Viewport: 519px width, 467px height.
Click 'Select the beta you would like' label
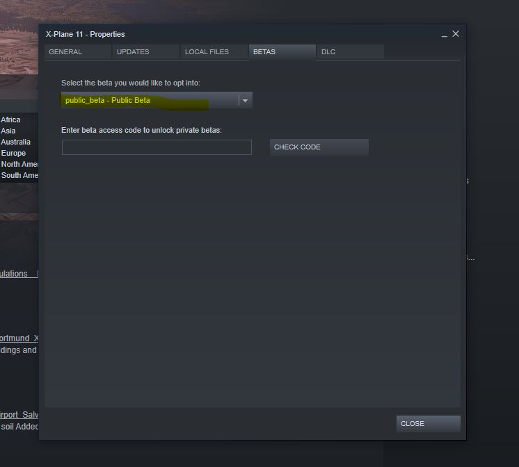131,83
